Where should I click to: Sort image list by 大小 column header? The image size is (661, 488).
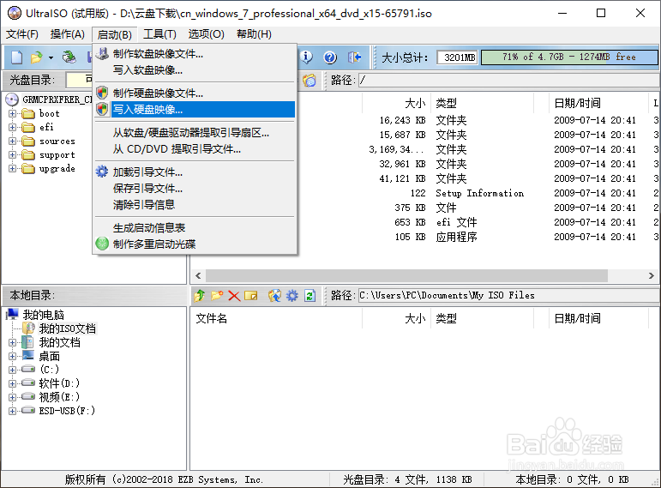pos(395,103)
